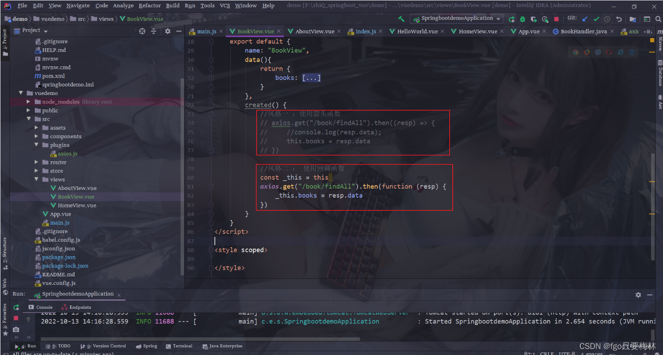Select package.json in the project tree

click(59, 257)
